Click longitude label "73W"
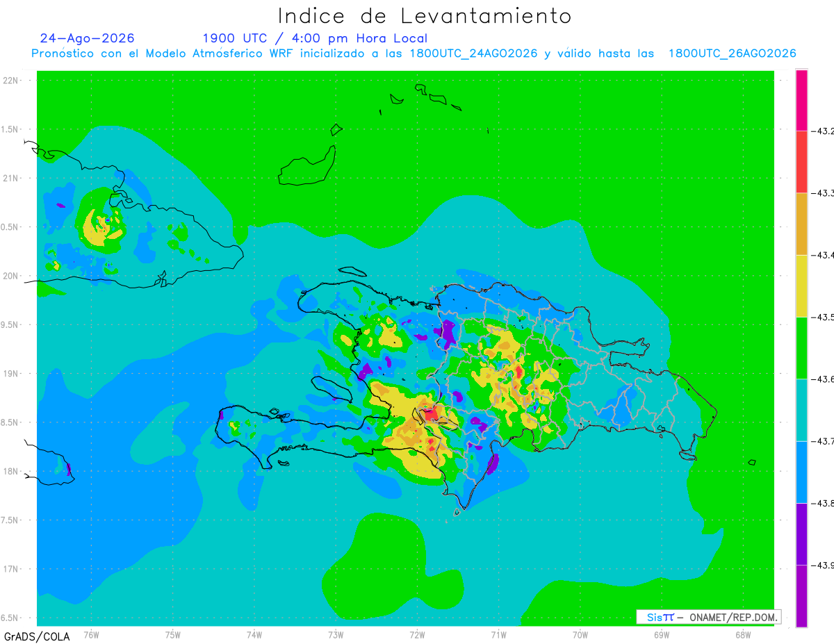Image resolution: width=834 pixels, height=644 pixels. (336, 635)
